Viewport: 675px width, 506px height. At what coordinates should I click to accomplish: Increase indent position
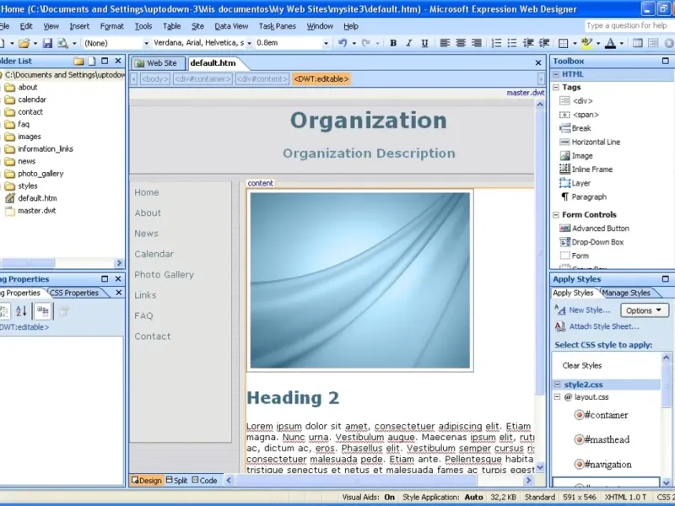point(544,43)
